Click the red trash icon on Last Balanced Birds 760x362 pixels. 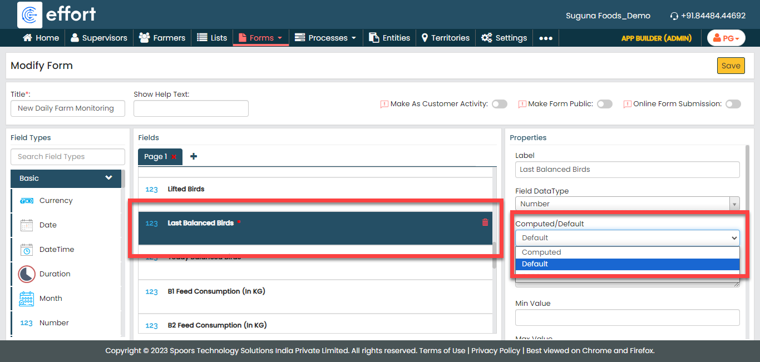coord(485,222)
